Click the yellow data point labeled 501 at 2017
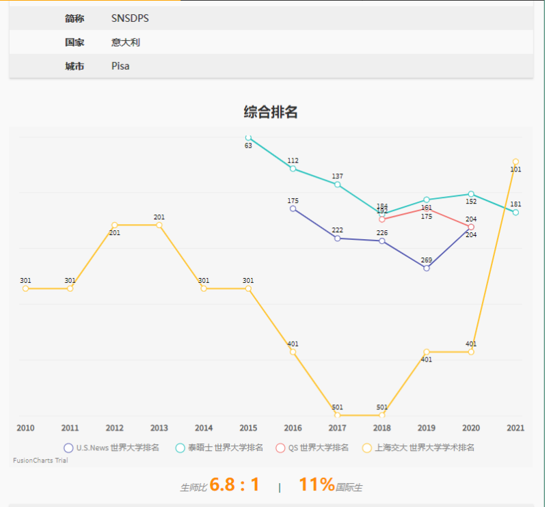 point(337,414)
